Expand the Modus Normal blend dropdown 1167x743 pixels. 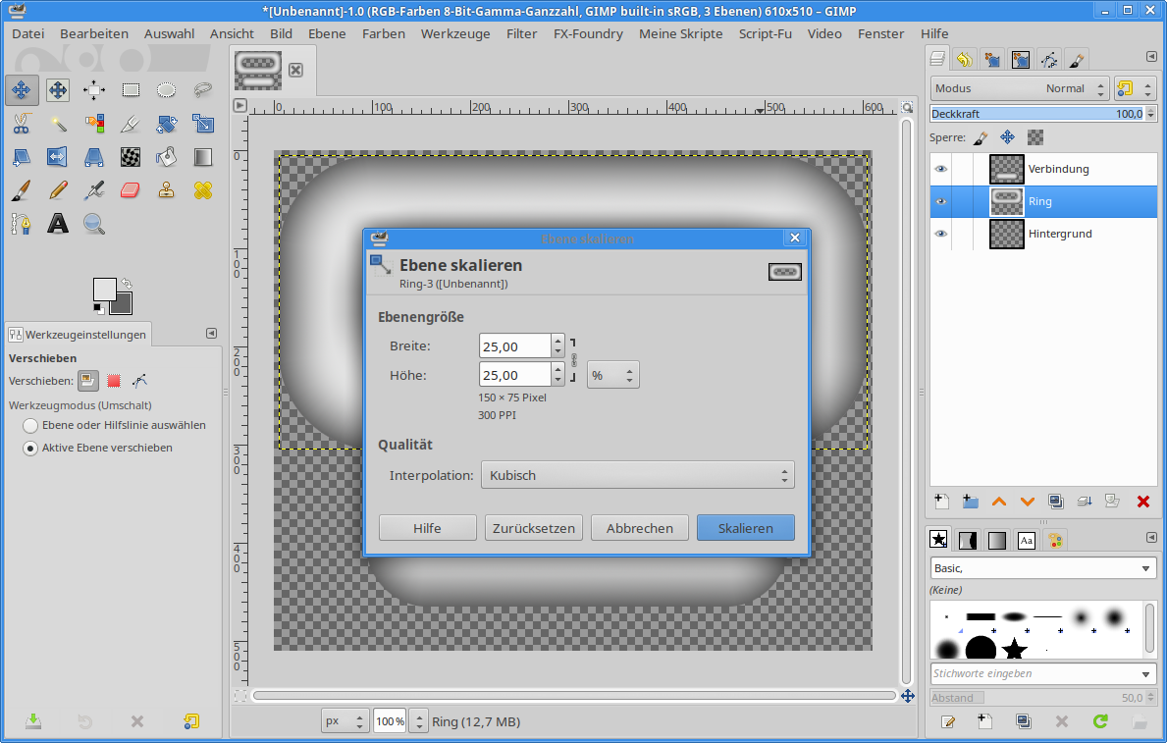click(1020, 88)
